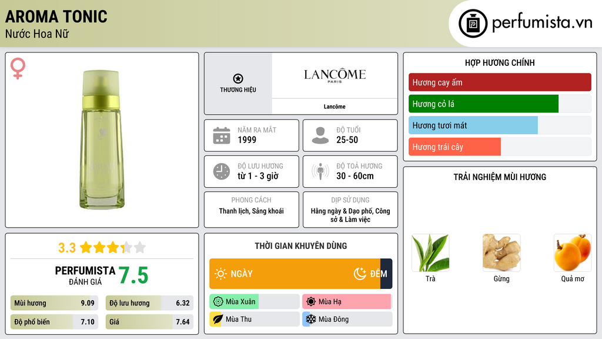602x339 pixels.
Task: Click the perfumista.vn perfume bottle logo icon
Action: click(x=471, y=24)
